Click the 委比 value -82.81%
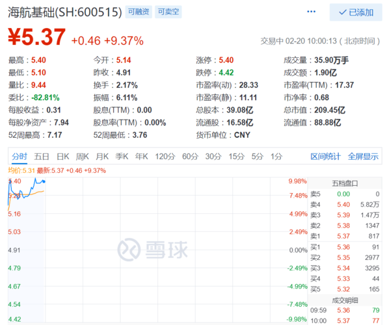 pos(46,97)
